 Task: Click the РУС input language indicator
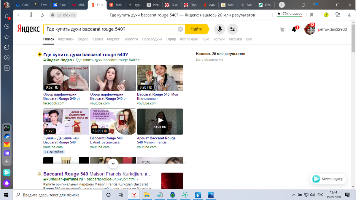[x=320, y=195]
